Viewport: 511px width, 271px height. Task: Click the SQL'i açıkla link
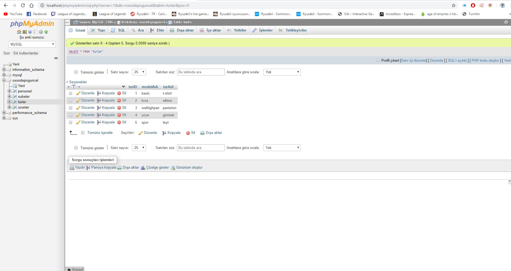pyautogui.click(x=457, y=60)
